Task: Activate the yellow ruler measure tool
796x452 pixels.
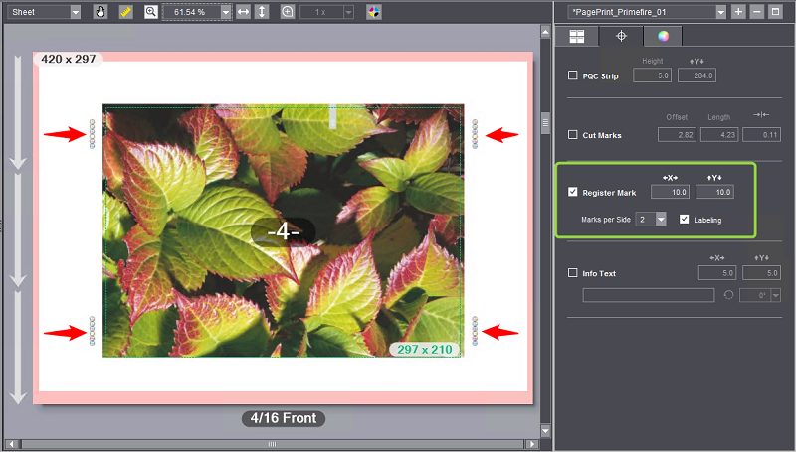Action: click(x=125, y=12)
